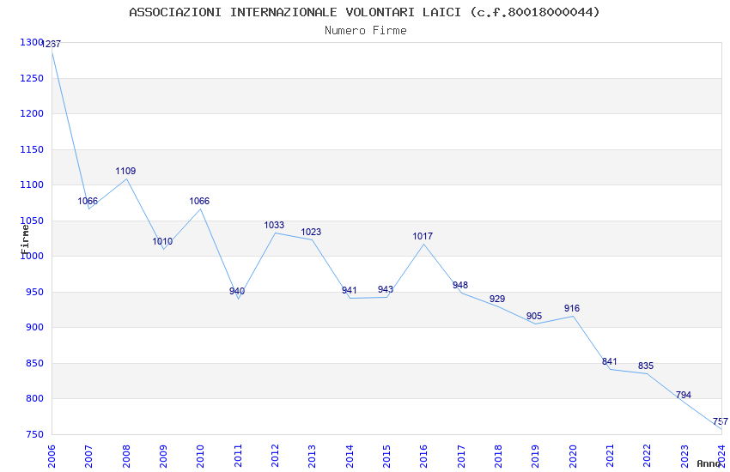Select the Numero Firme subtitle
Image resolution: width=730 pixels, height=472 pixels.
coord(366,31)
